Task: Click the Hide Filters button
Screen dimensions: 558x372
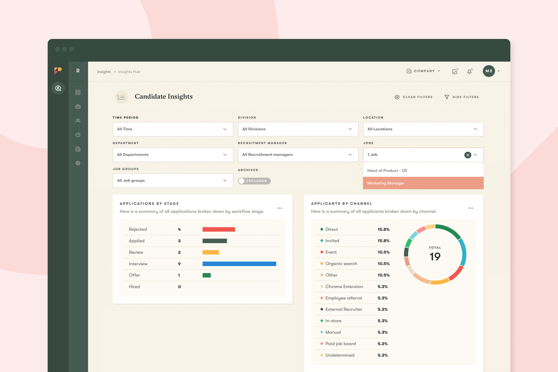Action: [462, 97]
